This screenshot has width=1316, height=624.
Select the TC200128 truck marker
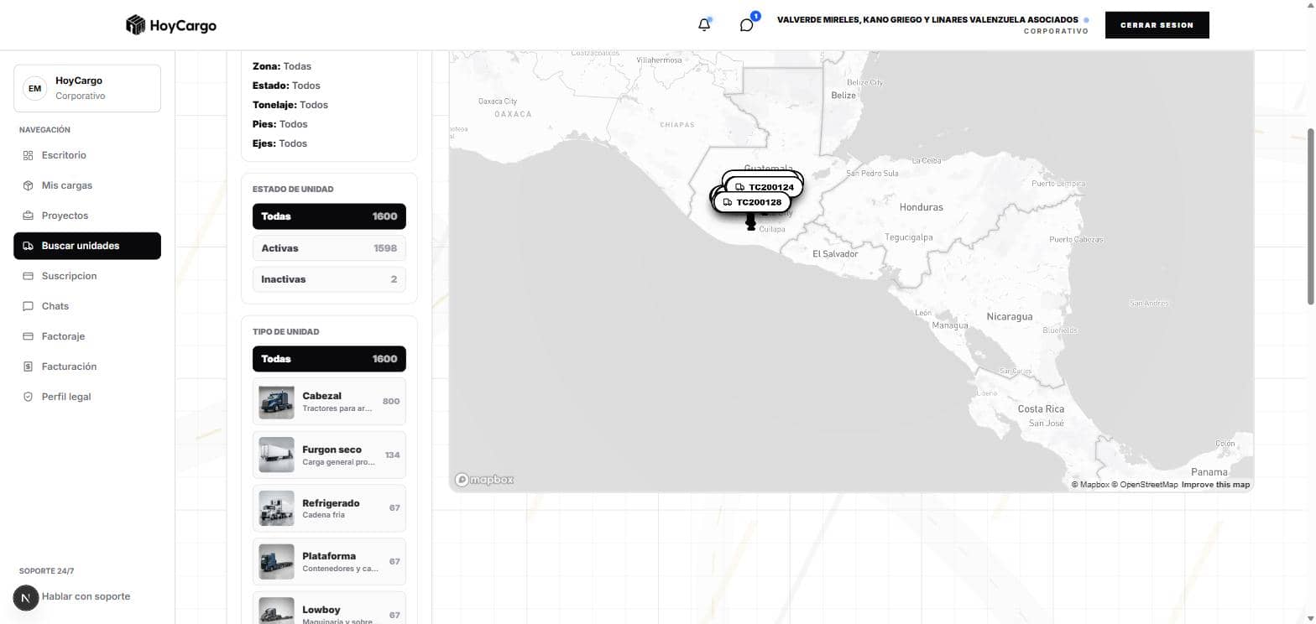tap(752, 202)
